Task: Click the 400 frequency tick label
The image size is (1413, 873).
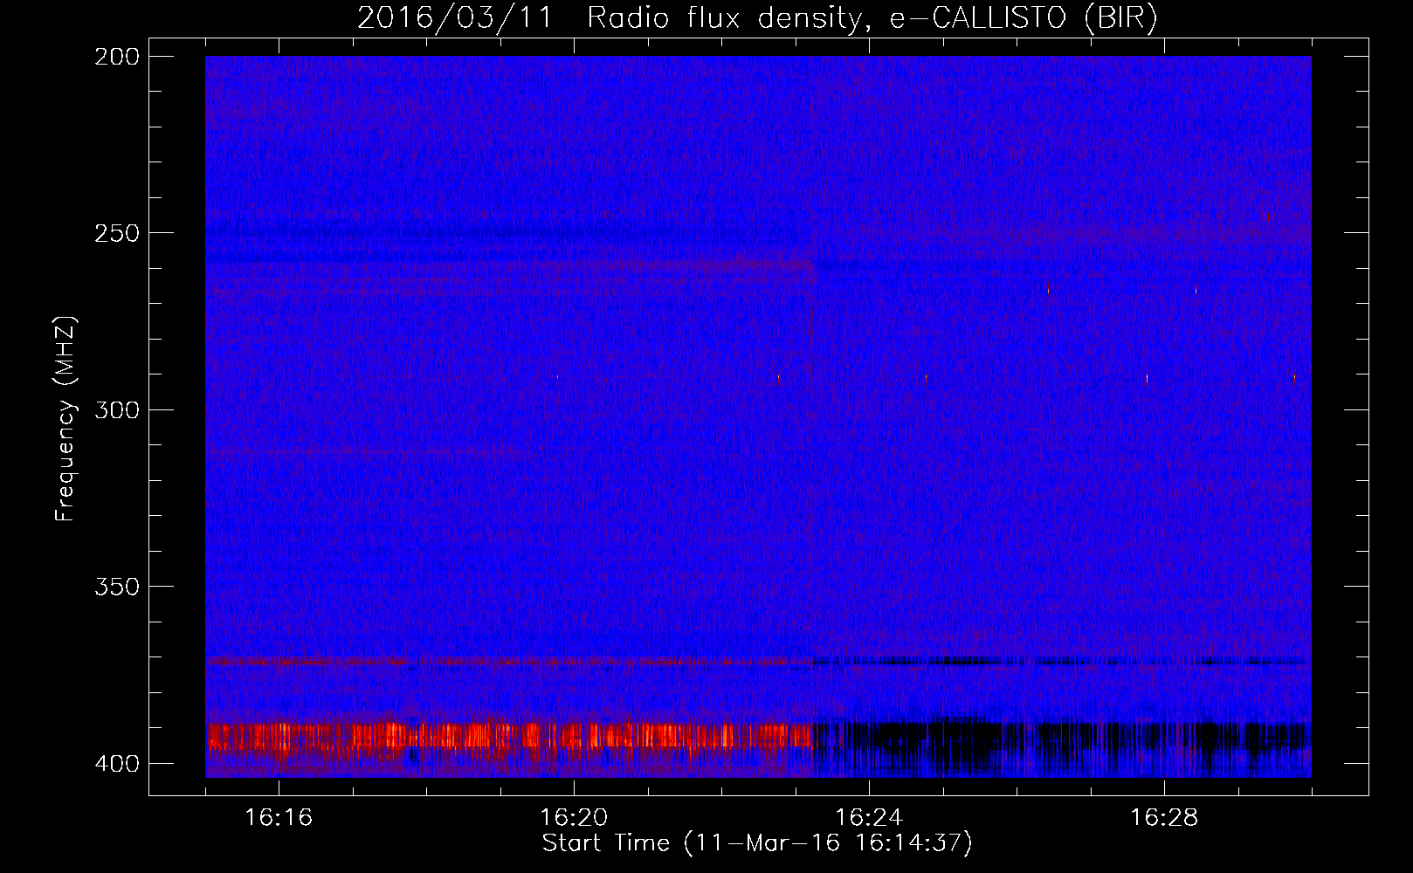Action: tap(117, 763)
